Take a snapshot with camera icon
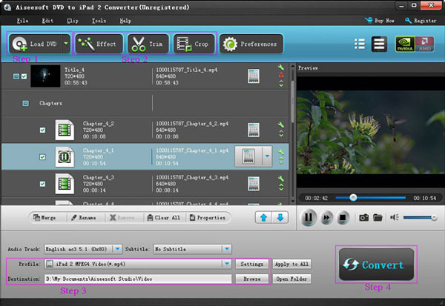 click(x=364, y=218)
